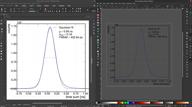192x107 pixels.
Task: Pick the yellow swatch in Inkscape palette
Action: coord(122,103)
